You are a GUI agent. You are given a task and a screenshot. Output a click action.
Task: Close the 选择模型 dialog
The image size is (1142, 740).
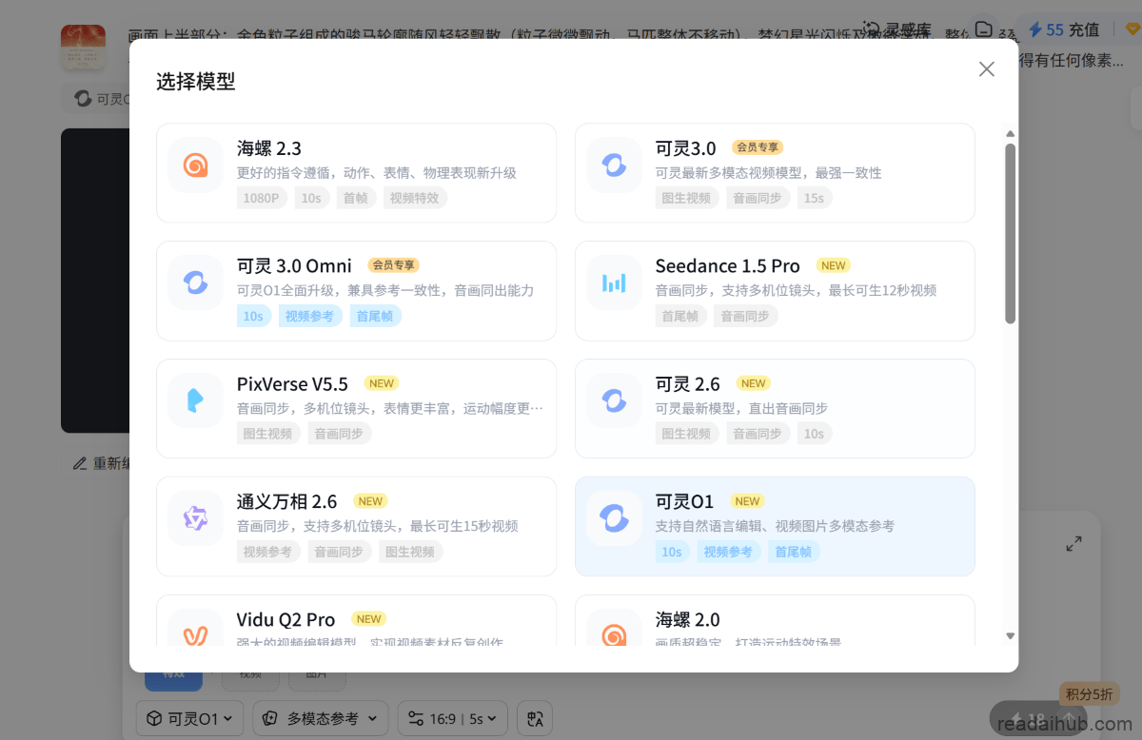(x=987, y=68)
